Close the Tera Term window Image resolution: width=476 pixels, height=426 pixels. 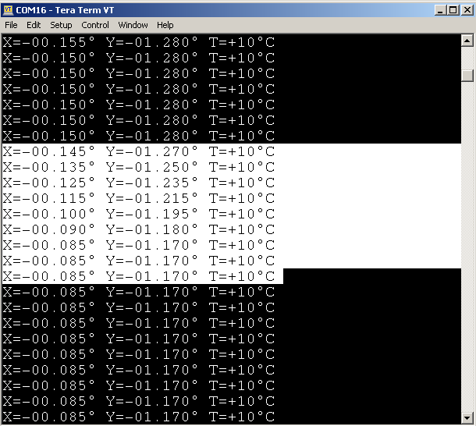pyautogui.click(x=467, y=10)
